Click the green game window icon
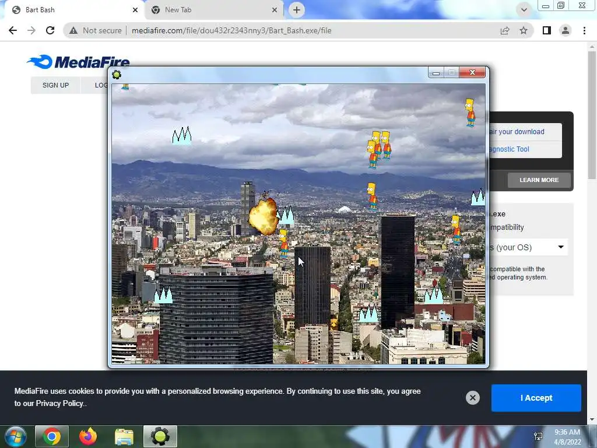The width and height of the screenshot is (597, 448). coord(117,74)
